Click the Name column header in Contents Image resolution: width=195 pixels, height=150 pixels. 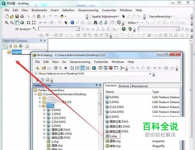[110, 92]
